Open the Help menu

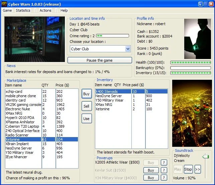click(x=64, y=10)
